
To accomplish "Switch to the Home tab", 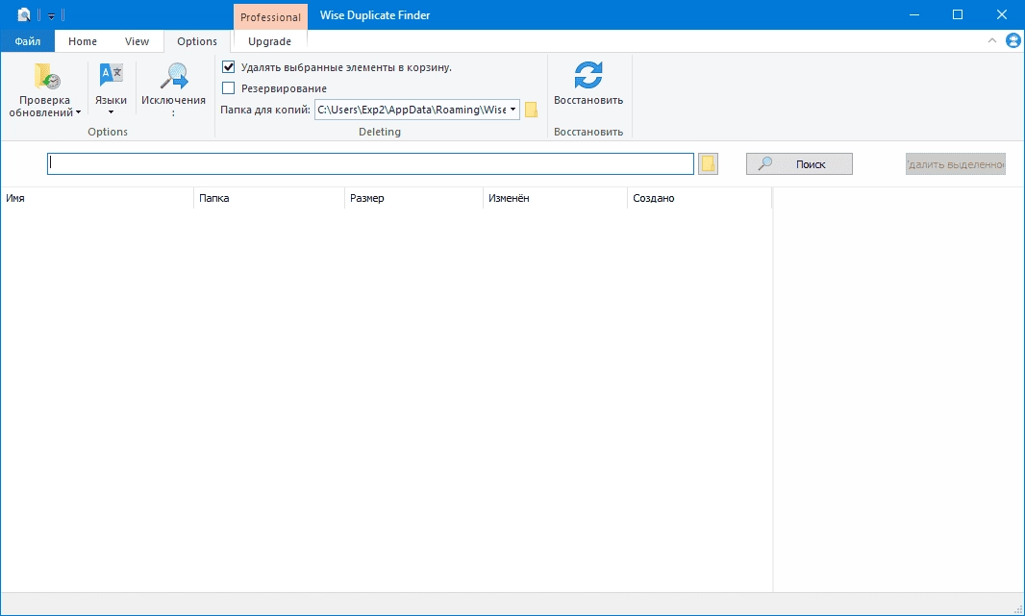I will click(x=83, y=41).
